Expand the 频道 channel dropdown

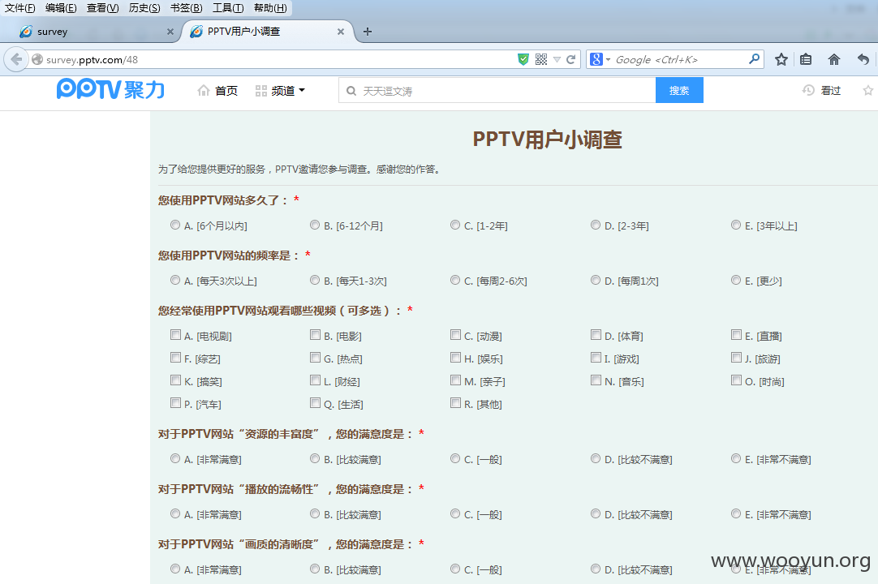[x=280, y=91]
